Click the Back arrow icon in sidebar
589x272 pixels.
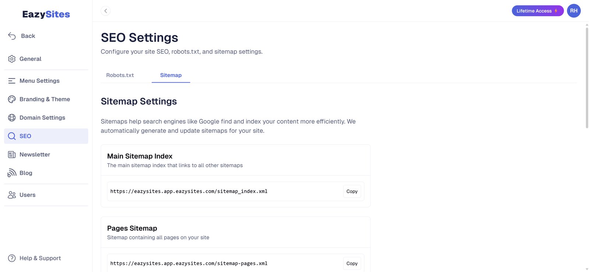coord(12,36)
